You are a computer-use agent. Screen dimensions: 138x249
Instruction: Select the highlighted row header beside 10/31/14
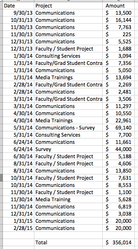coord(1,178)
